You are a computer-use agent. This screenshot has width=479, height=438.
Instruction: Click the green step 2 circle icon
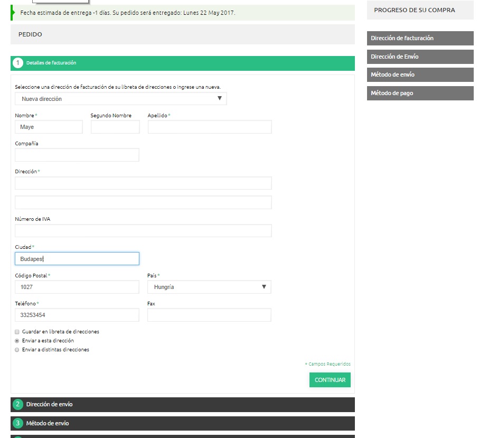(x=17, y=404)
